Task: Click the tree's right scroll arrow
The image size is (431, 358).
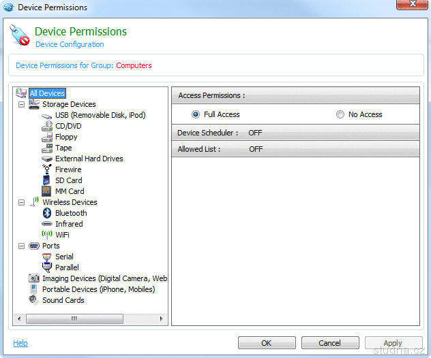Action: (x=162, y=319)
